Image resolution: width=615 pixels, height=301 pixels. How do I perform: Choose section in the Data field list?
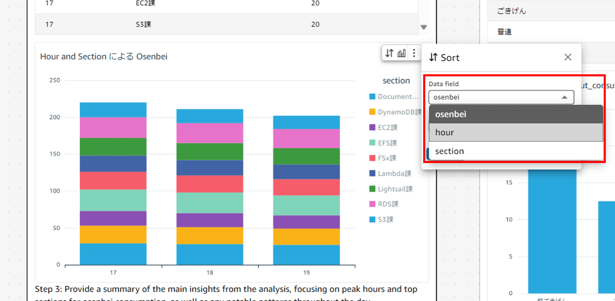click(516, 151)
